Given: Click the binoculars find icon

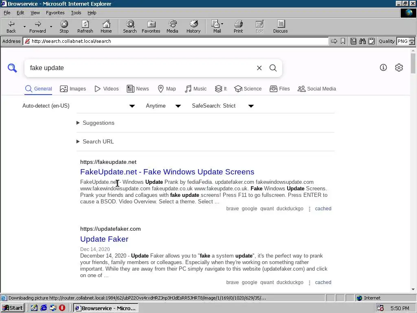Looking at the screenshot, I should [x=362, y=41].
